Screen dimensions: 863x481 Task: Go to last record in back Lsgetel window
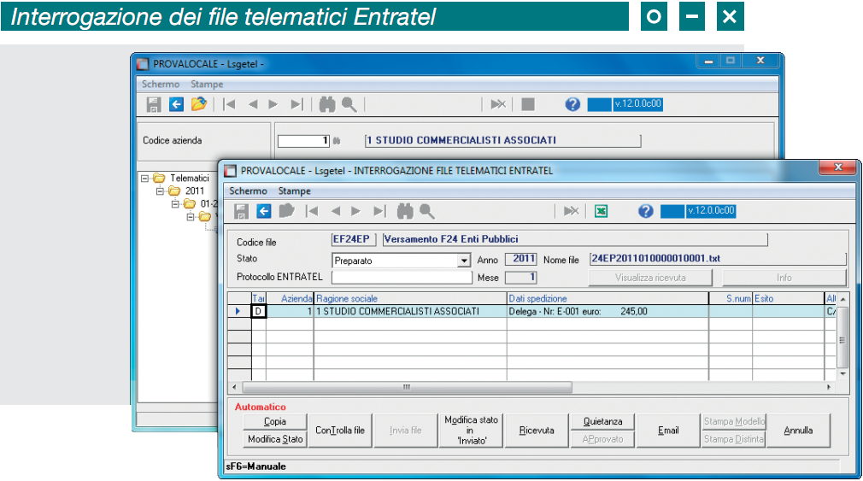[x=296, y=104]
